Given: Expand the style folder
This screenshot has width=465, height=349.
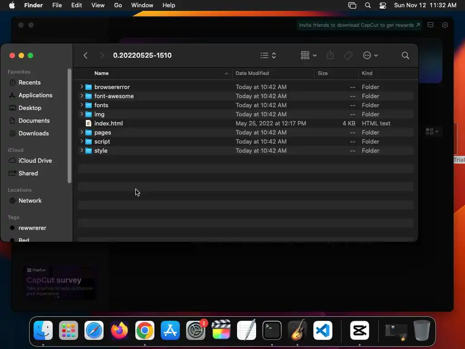Looking at the screenshot, I should [x=82, y=150].
